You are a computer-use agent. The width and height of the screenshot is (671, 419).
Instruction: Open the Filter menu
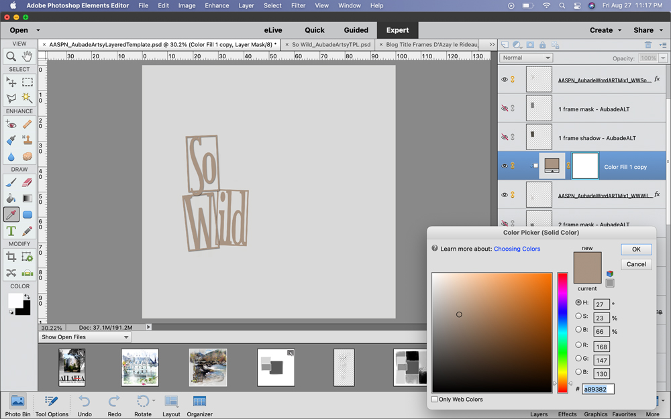point(299,5)
